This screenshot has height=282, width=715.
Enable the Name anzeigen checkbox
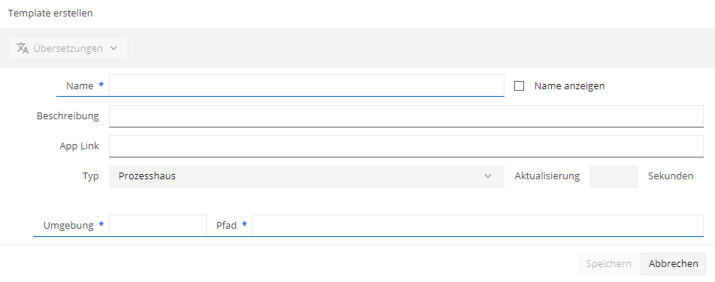point(519,86)
